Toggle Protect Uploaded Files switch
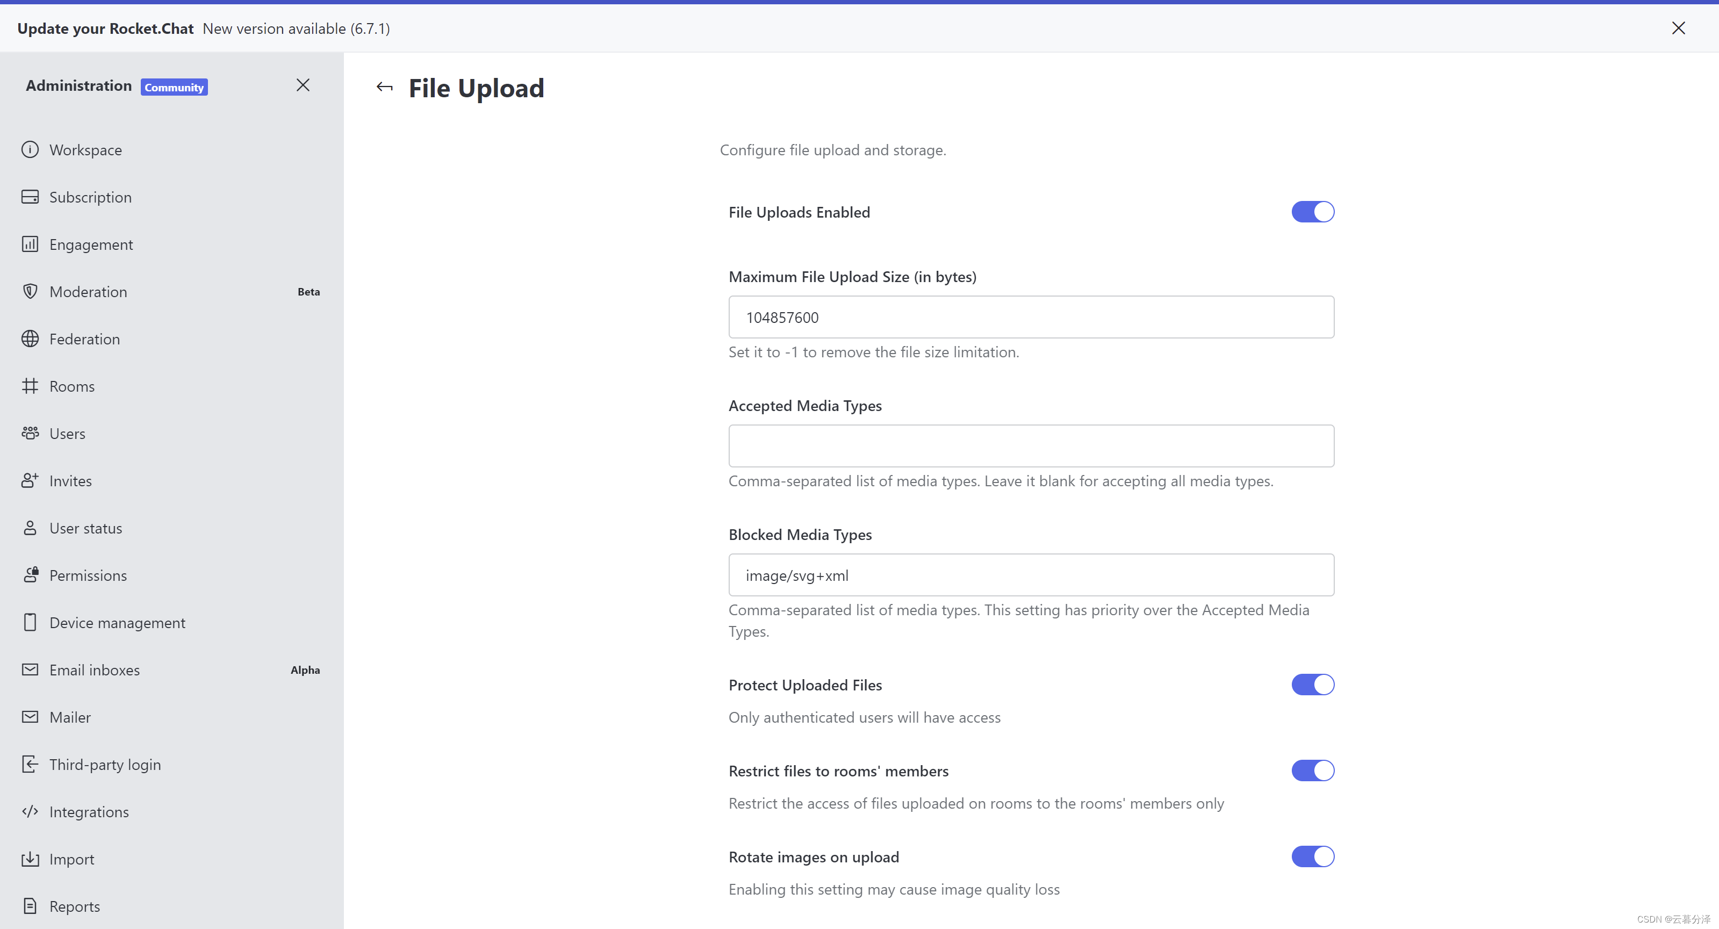This screenshot has width=1719, height=929. (1312, 685)
